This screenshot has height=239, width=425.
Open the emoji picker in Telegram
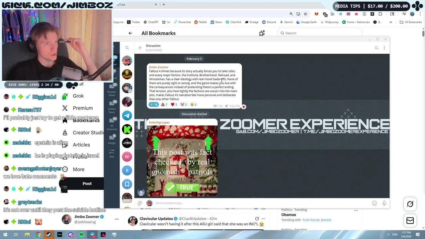(375, 203)
